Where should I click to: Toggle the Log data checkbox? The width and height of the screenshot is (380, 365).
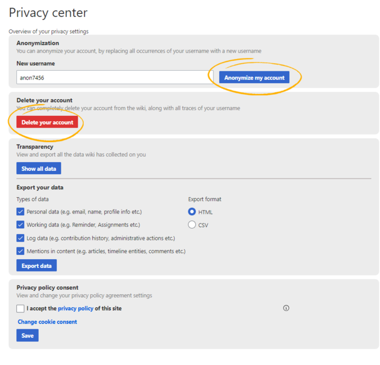(20, 238)
